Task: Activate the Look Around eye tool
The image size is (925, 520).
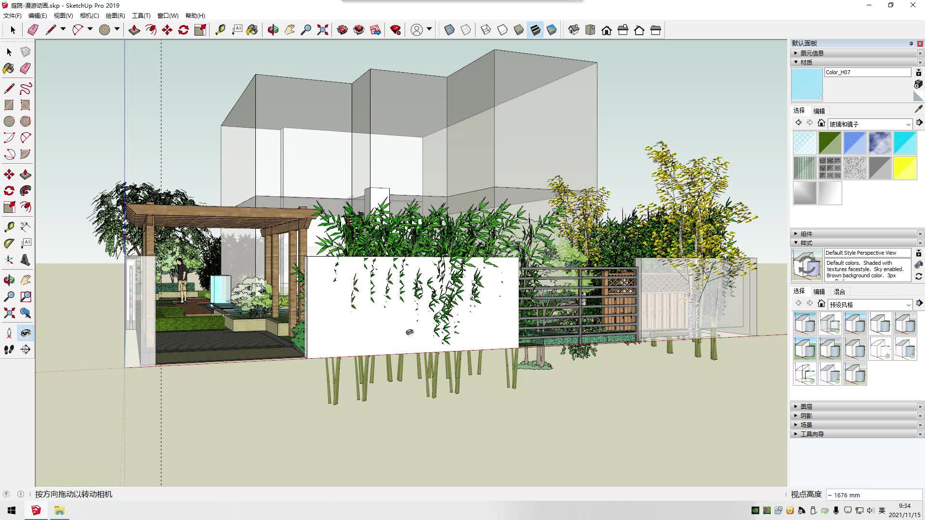Action: tap(26, 333)
